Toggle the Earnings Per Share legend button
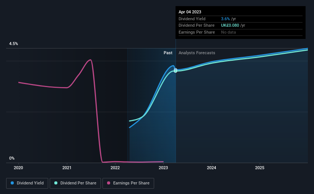 pyautogui.click(x=128, y=183)
